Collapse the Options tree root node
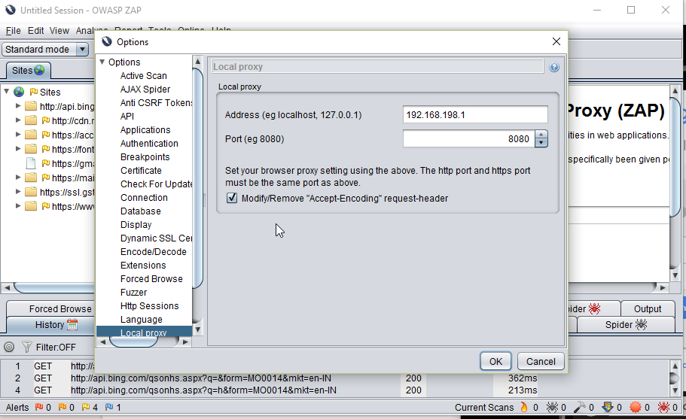 [102, 62]
